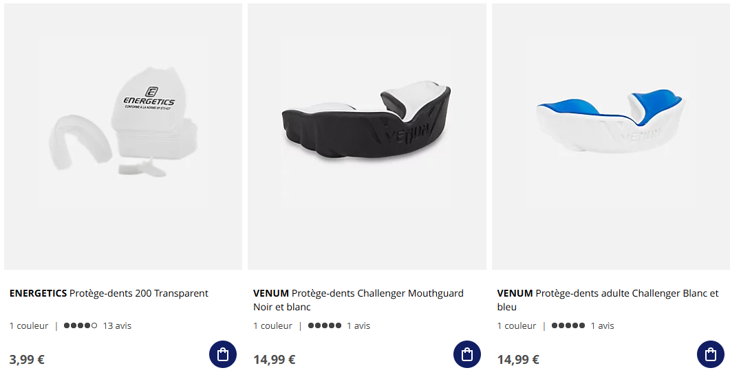The height and width of the screenshot is (379, 730).
Task: Add Venum Blanc et bleu mouthguard to cart
Action: 711,354
